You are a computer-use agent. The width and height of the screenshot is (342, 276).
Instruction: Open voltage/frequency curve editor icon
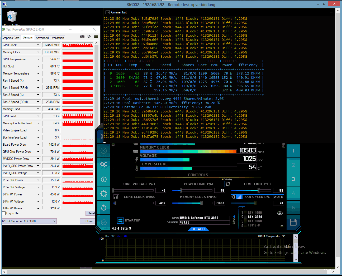coord(116,197)
